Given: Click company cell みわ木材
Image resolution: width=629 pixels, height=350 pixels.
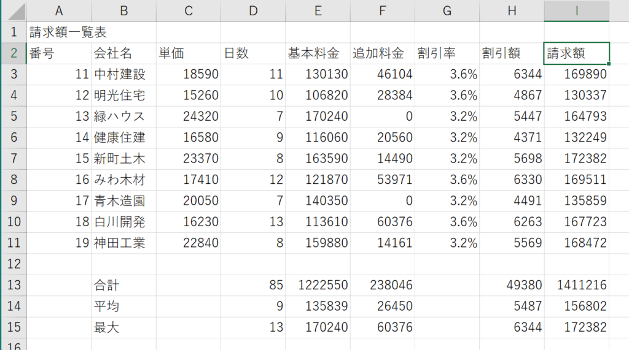Looking at the screenshot, I should [x=123, y=180].
